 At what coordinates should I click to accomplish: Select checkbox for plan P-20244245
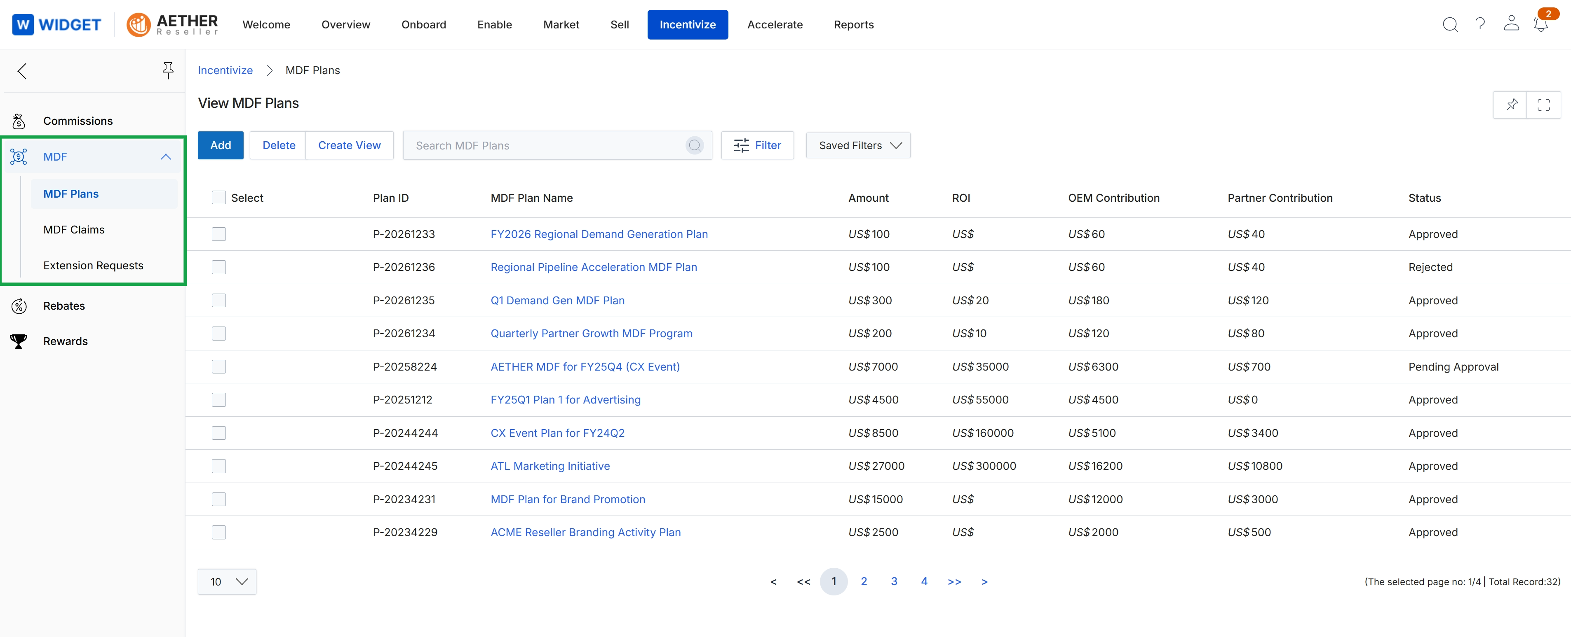218,467
